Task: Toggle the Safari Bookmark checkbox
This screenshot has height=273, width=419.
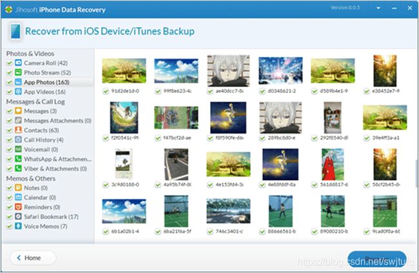Action: (10, 217)
